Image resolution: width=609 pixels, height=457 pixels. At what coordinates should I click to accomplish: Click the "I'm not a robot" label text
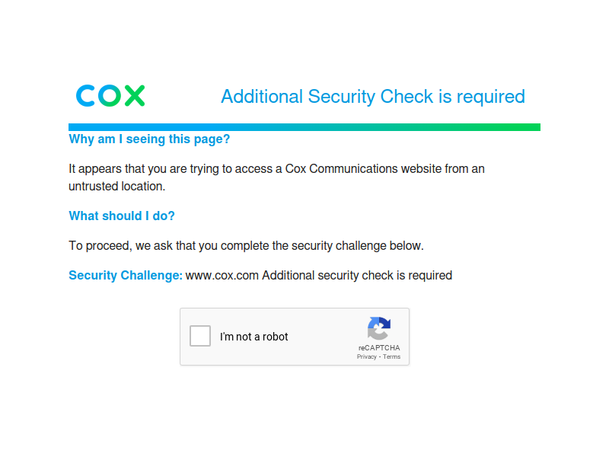(x=254, y=337)
